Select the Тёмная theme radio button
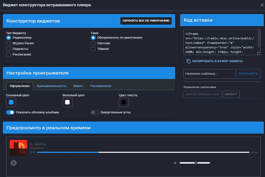The height and width of the screenshot is (177, 265). (93, 49)
